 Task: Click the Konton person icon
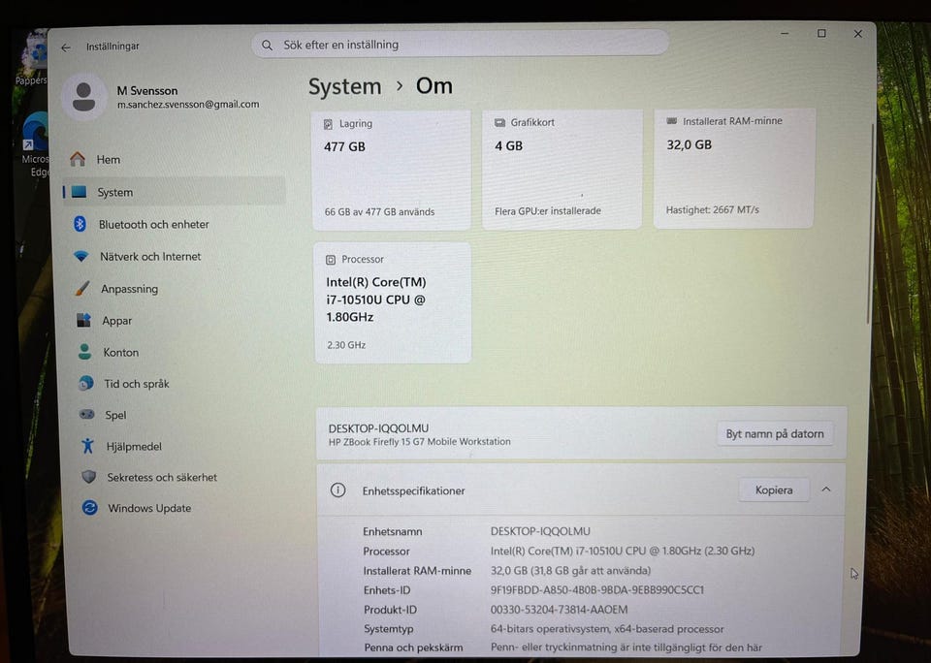coord(85,352)
